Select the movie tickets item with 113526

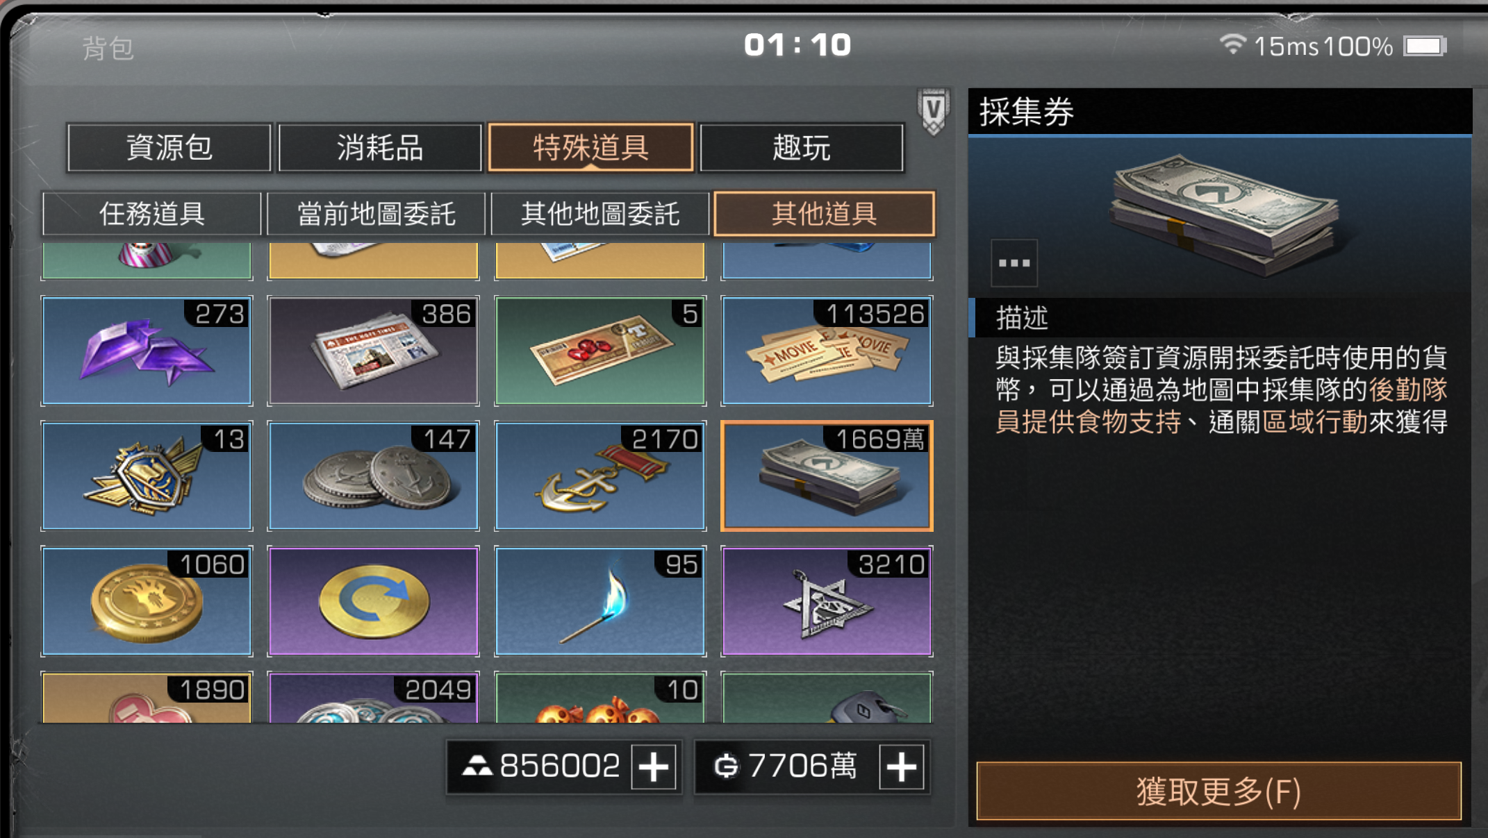[x=827, y=351]
